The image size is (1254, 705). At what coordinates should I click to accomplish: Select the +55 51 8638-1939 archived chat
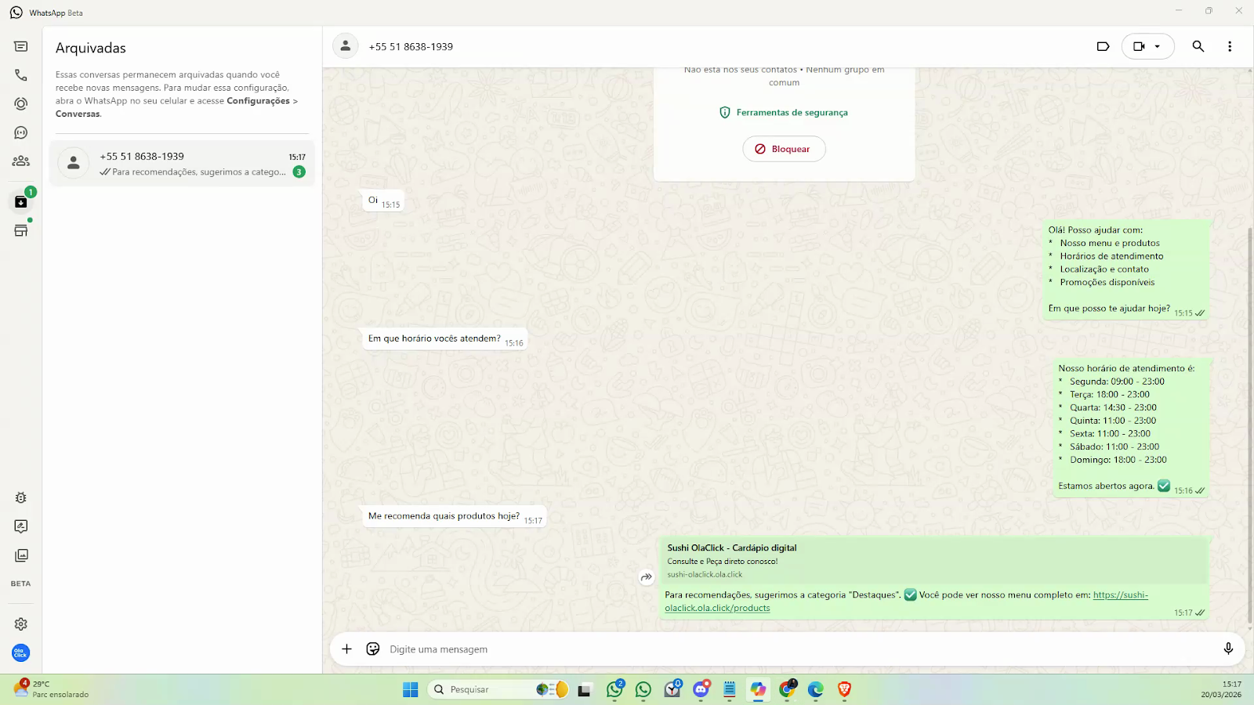(x=182, y=164)
